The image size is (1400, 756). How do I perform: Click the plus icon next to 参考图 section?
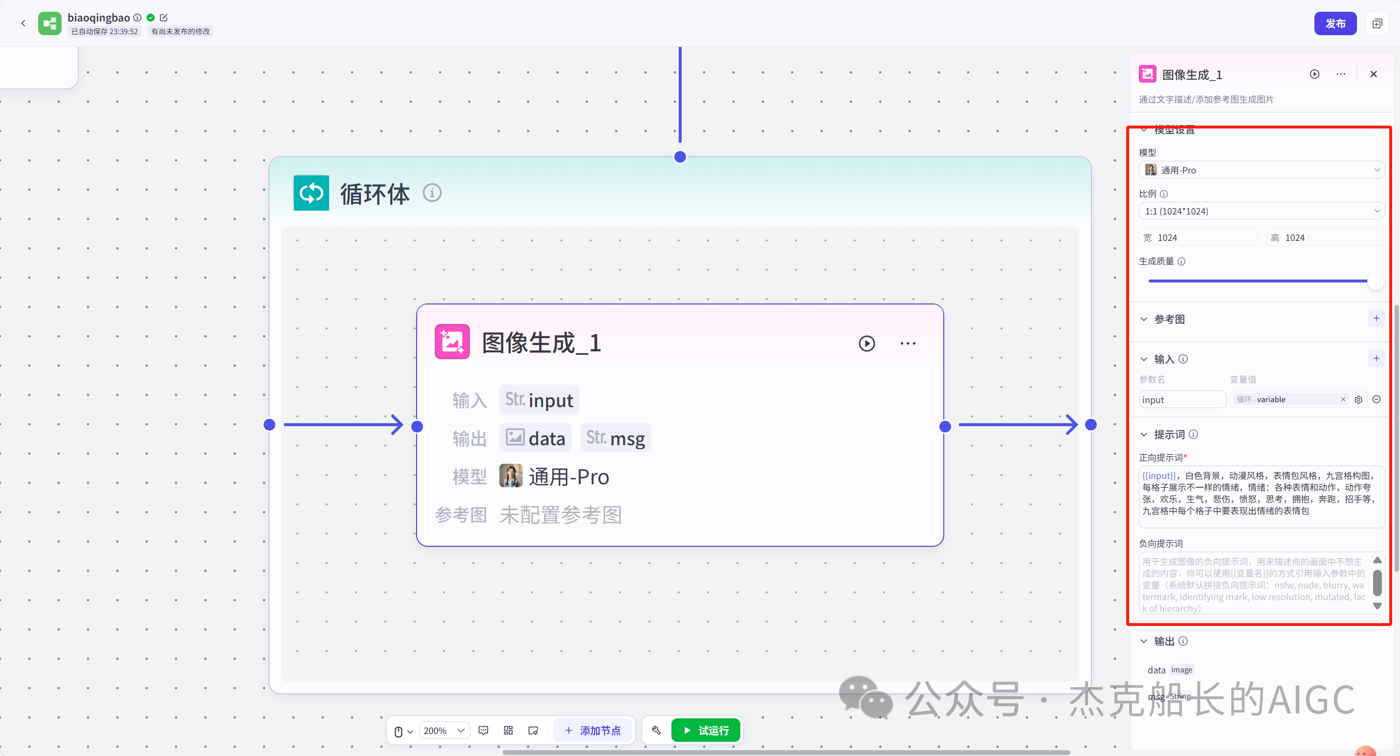pyautogui.click(x=1376, y=318)
